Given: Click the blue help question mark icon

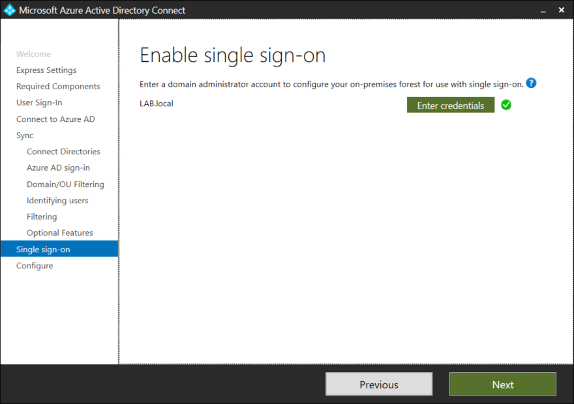Looking at the screenshot, I should pyautogui.click(x=531, y=83).
